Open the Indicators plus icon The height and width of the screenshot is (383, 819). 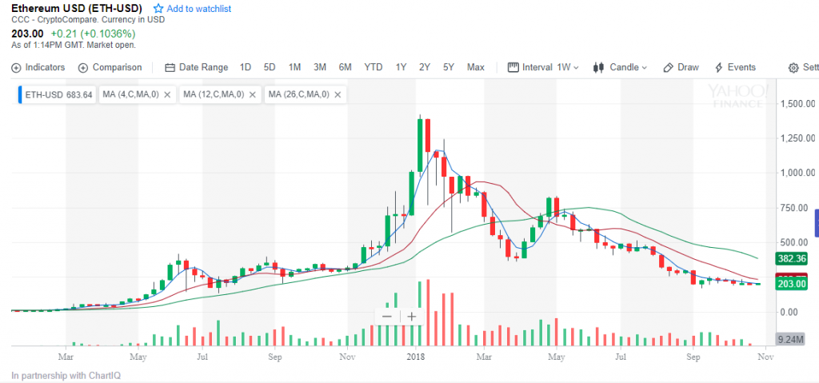point(16,68)
